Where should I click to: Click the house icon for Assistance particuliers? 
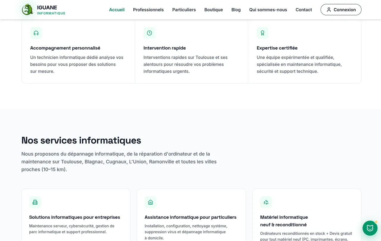[151, 202]
